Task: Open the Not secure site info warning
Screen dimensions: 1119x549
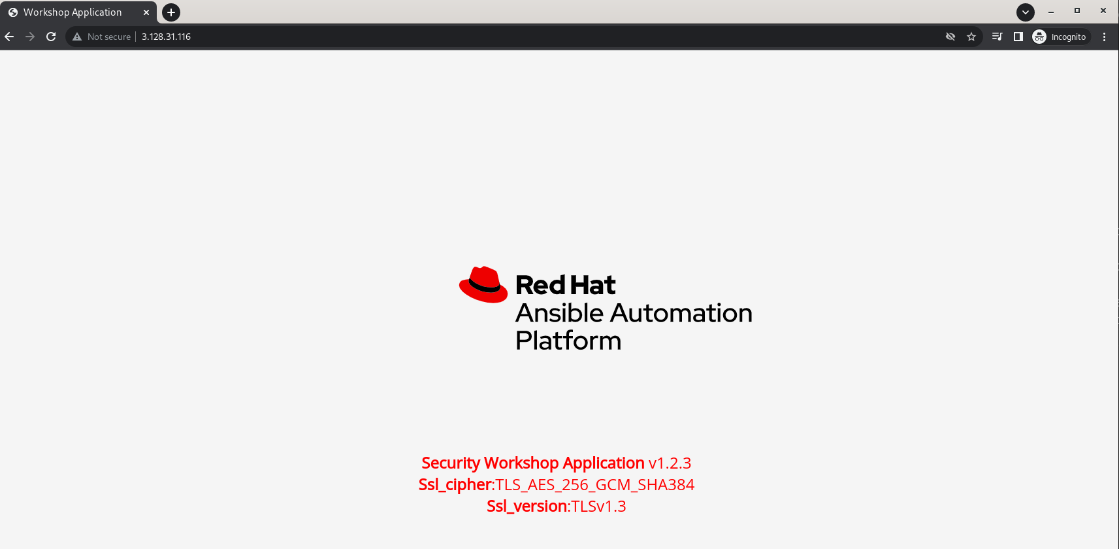Action: (x=101, y=37)
